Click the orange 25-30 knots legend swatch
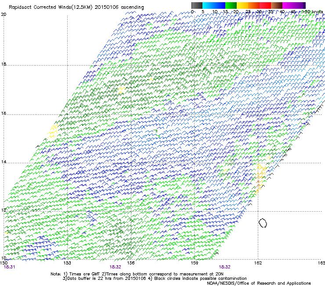Screen dimensions: 325x286 254,5
